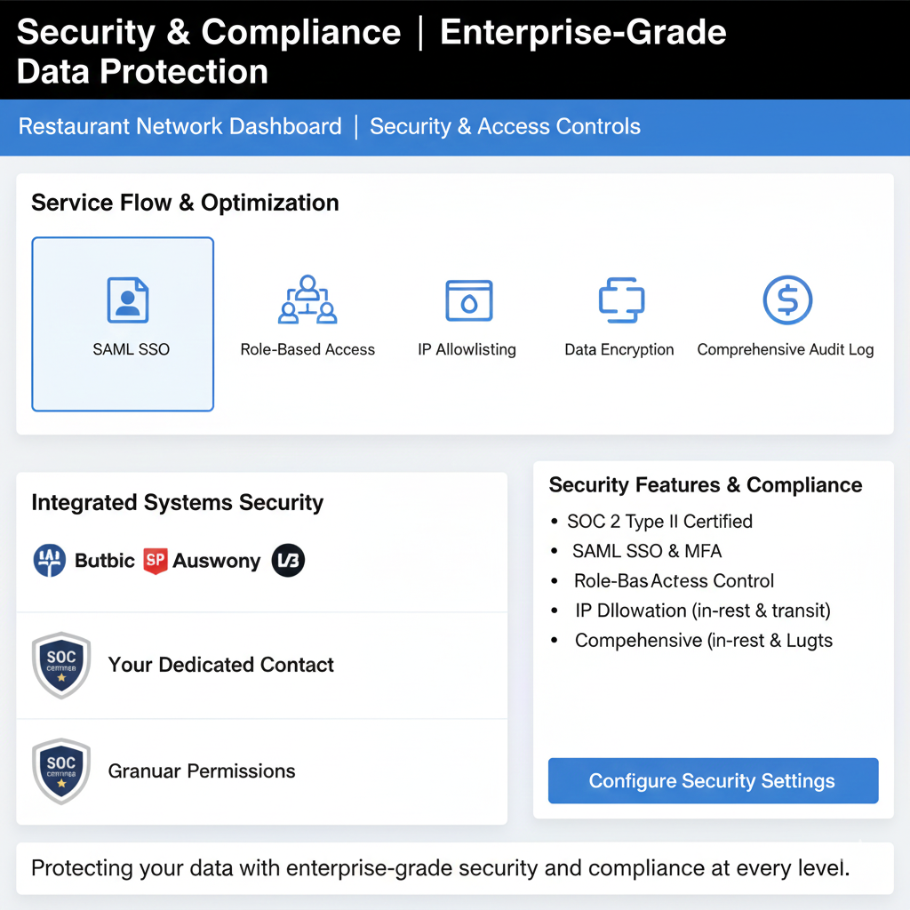Open the Comprehensive Audit Log dollar icon
Screen dimensions: 910x910
(787, 299)
